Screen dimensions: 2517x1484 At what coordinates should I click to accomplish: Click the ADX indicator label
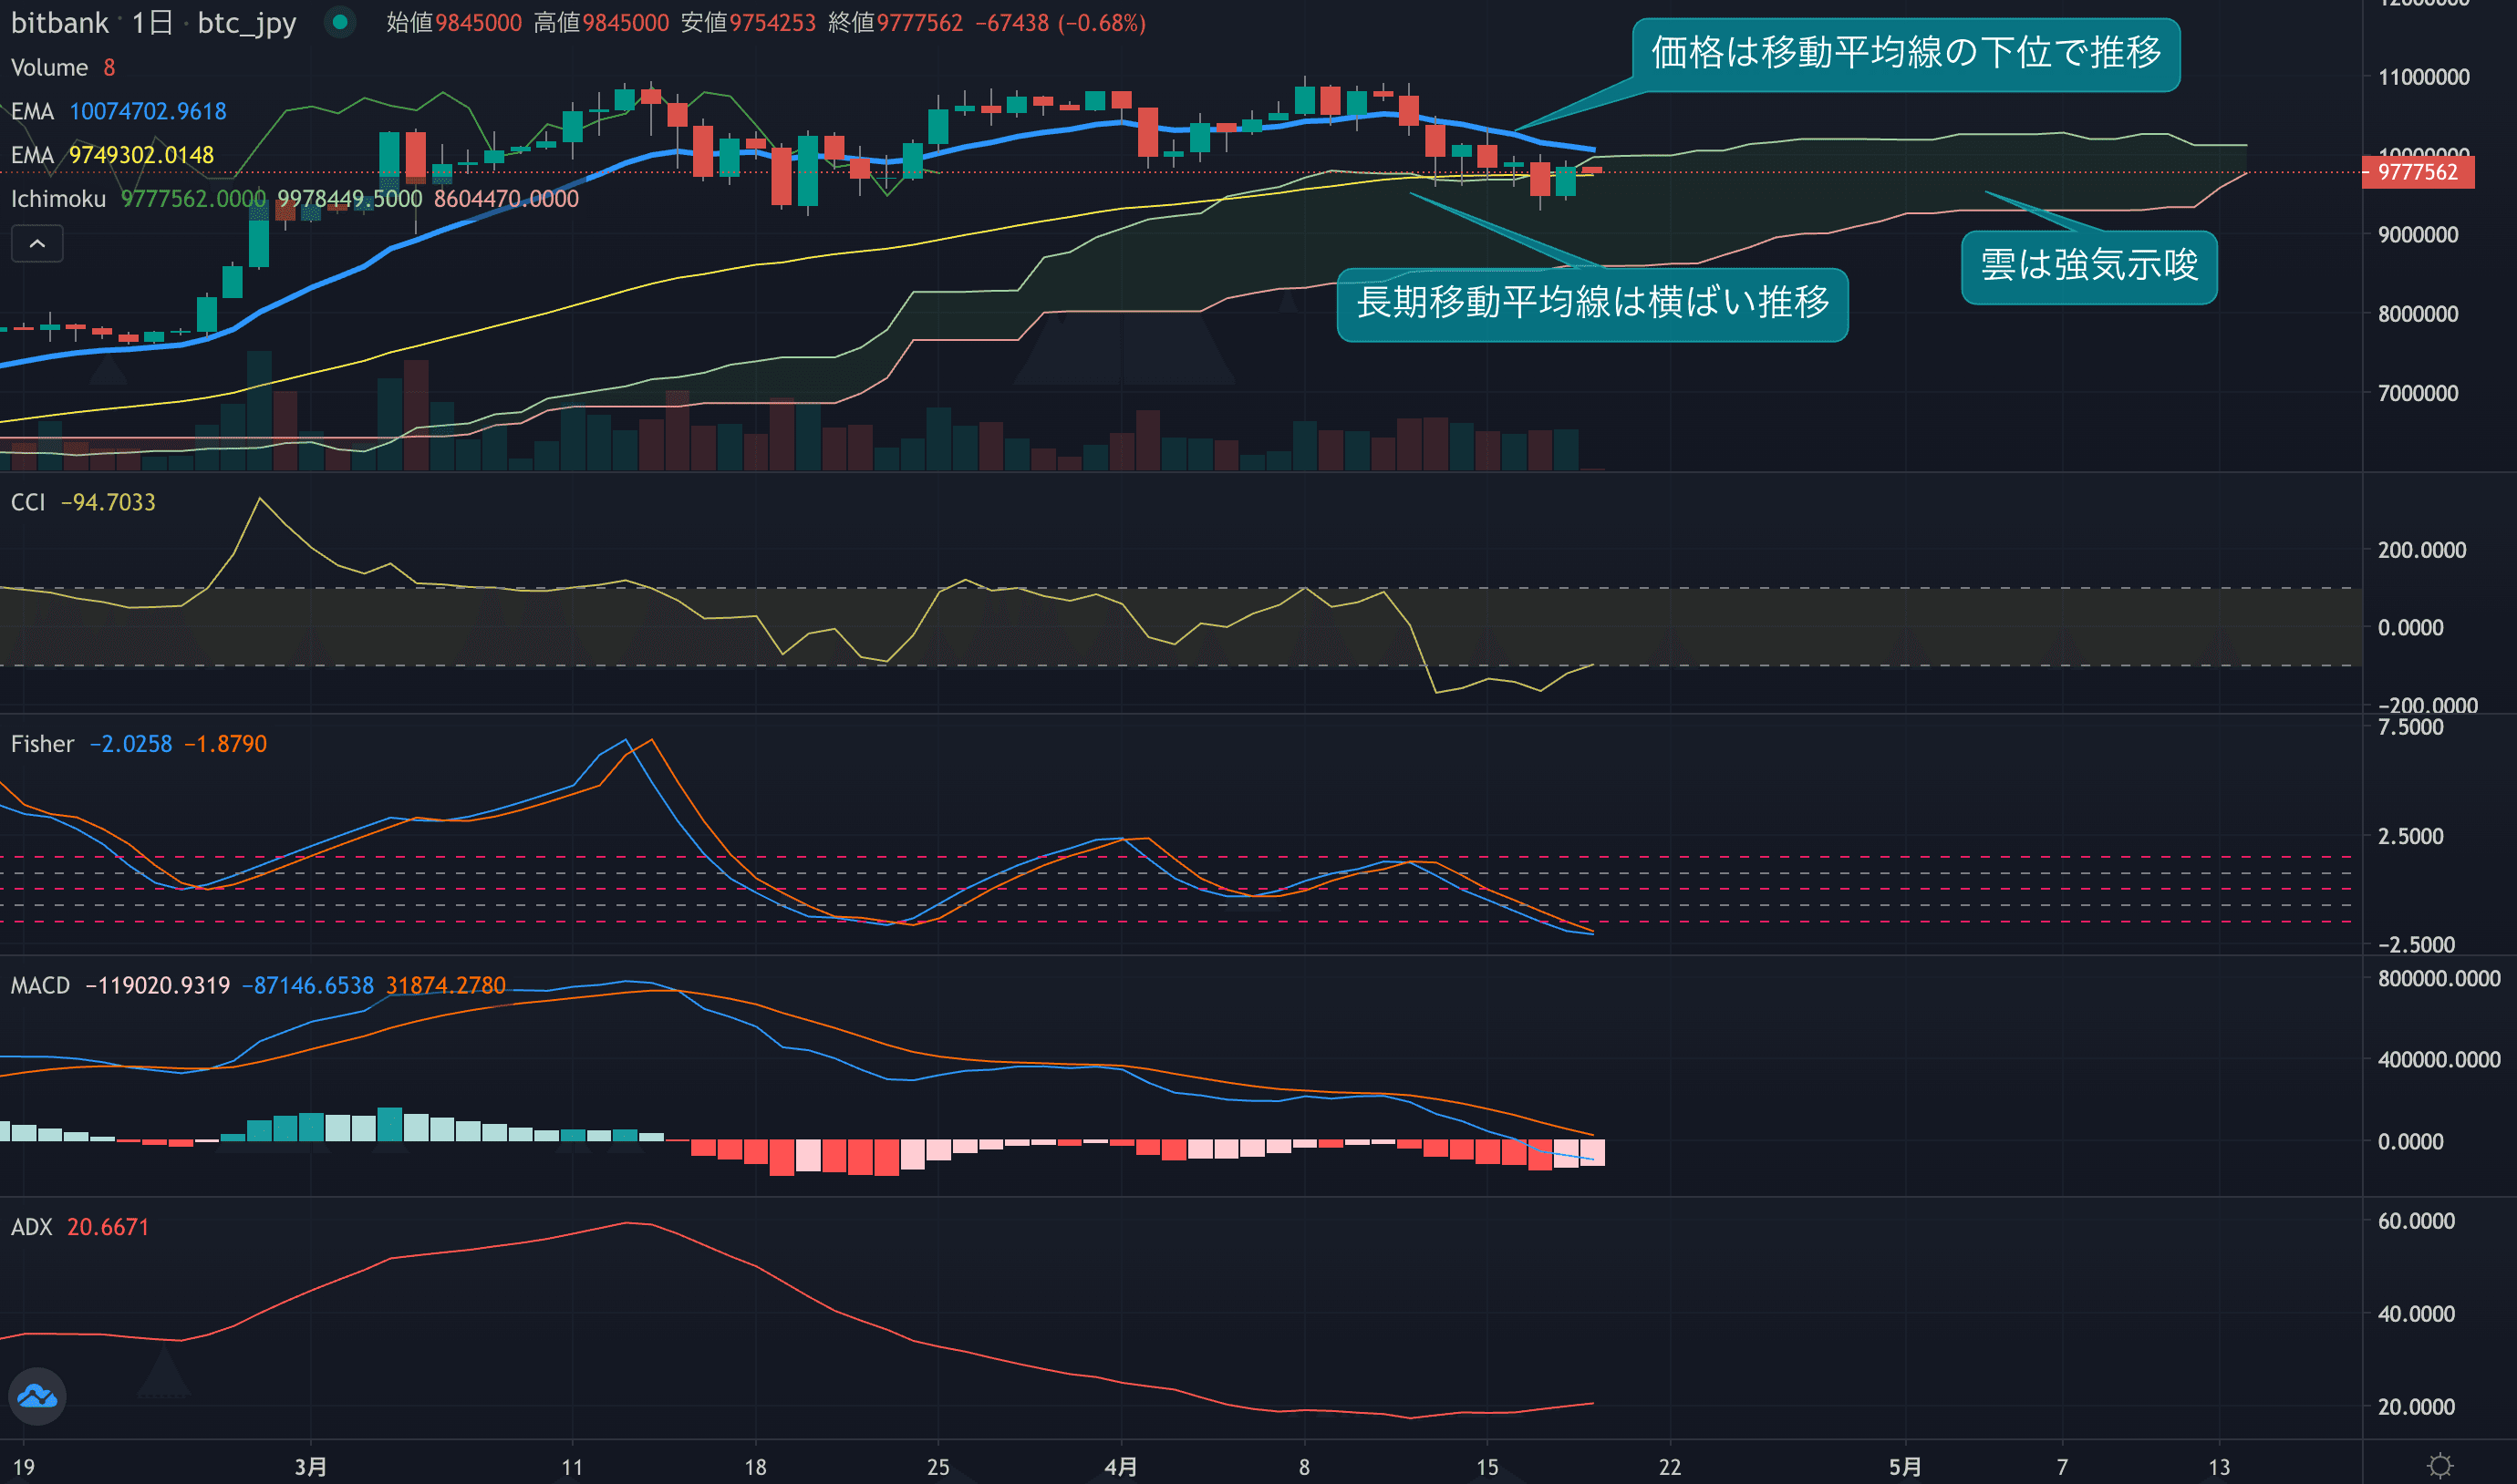click(x=31, y=1227)
